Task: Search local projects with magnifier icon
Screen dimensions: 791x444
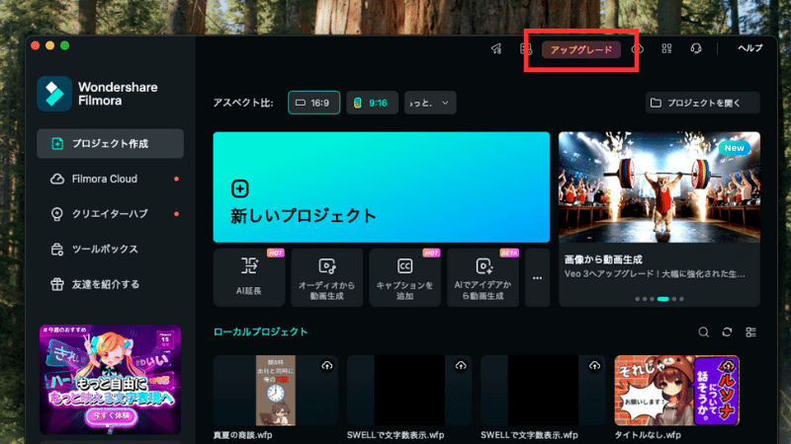Action: pyautogui.click(x=704, y=333)
